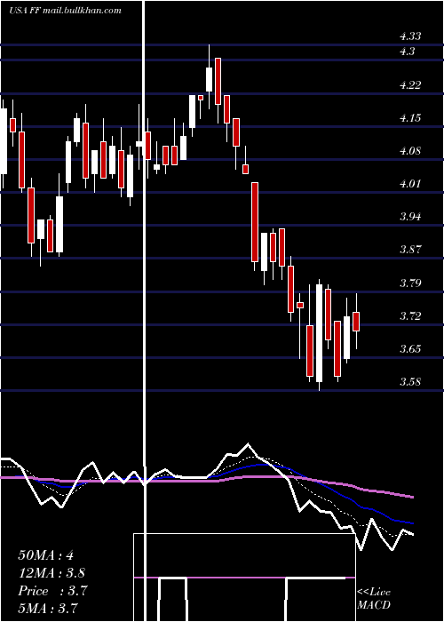Click the 3.65 price axis label
The width and height of the screenshot is (444, 622).
[x=410, y=349]
